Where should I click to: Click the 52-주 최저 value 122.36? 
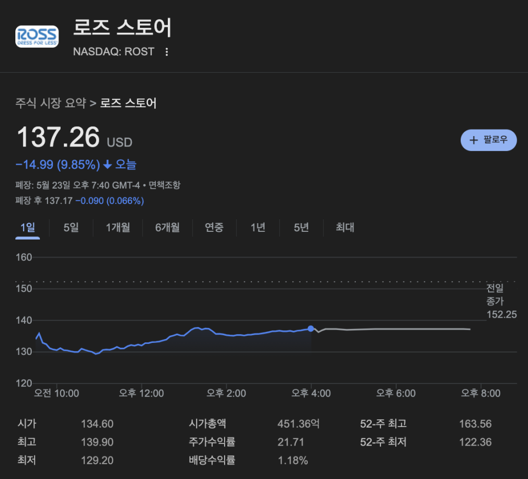[x=476, y=442]
